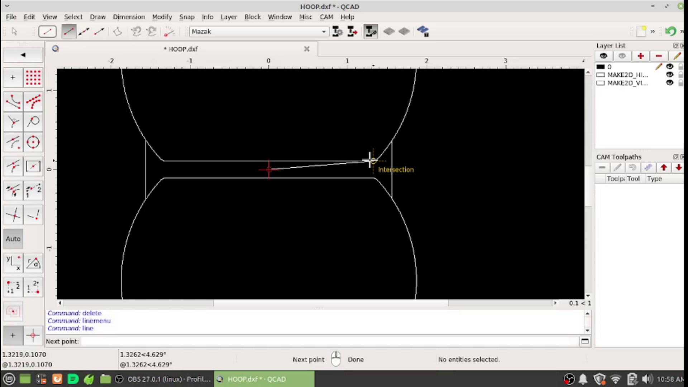Click the blue CAM simulation icon

(x=423, y=32)
